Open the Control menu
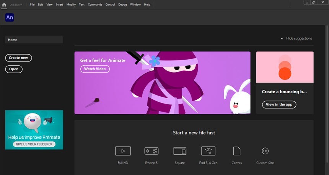Image resolution: width=329 pixels, height=175 pixels. (x=110, y=5)
